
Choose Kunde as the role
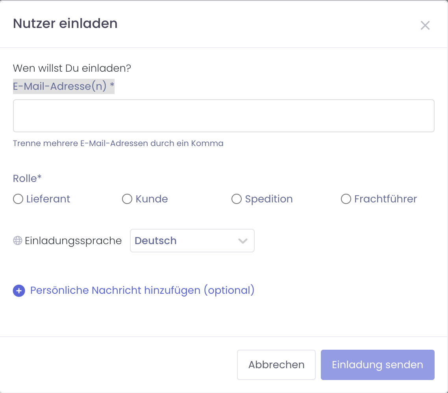coord(127,199)
